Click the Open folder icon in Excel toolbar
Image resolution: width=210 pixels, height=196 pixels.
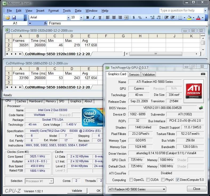click(8, 18)
